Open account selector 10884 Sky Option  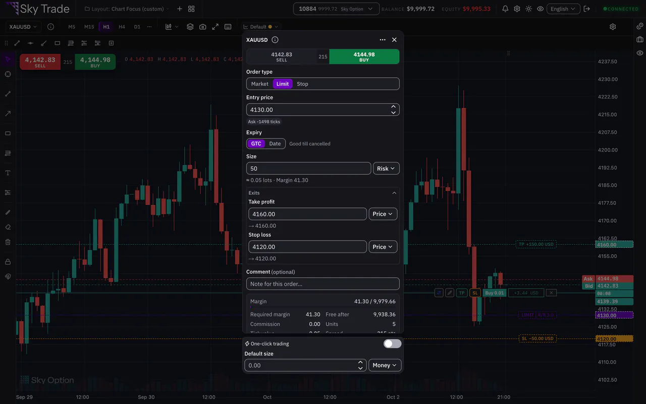(x=336, y=9)
